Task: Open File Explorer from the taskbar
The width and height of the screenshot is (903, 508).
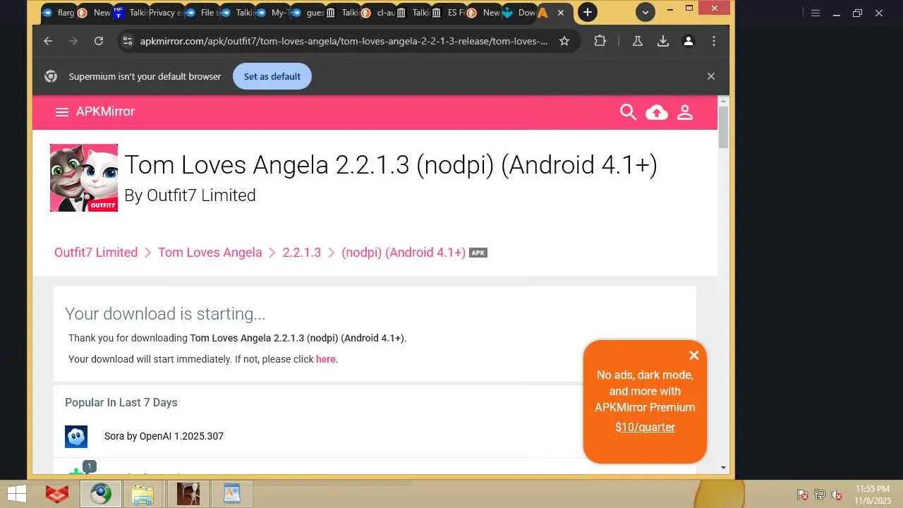Action: pyautogui.click(x=143, y=494)
